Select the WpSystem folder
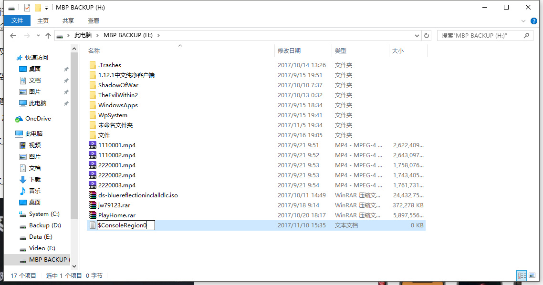 [x=113, y=115]
